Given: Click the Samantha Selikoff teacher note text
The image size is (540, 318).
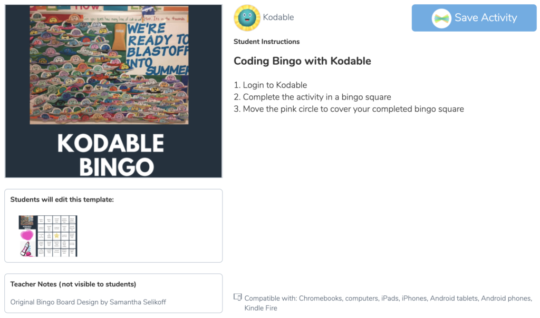Looking at the screenshot, I should 88,302.
